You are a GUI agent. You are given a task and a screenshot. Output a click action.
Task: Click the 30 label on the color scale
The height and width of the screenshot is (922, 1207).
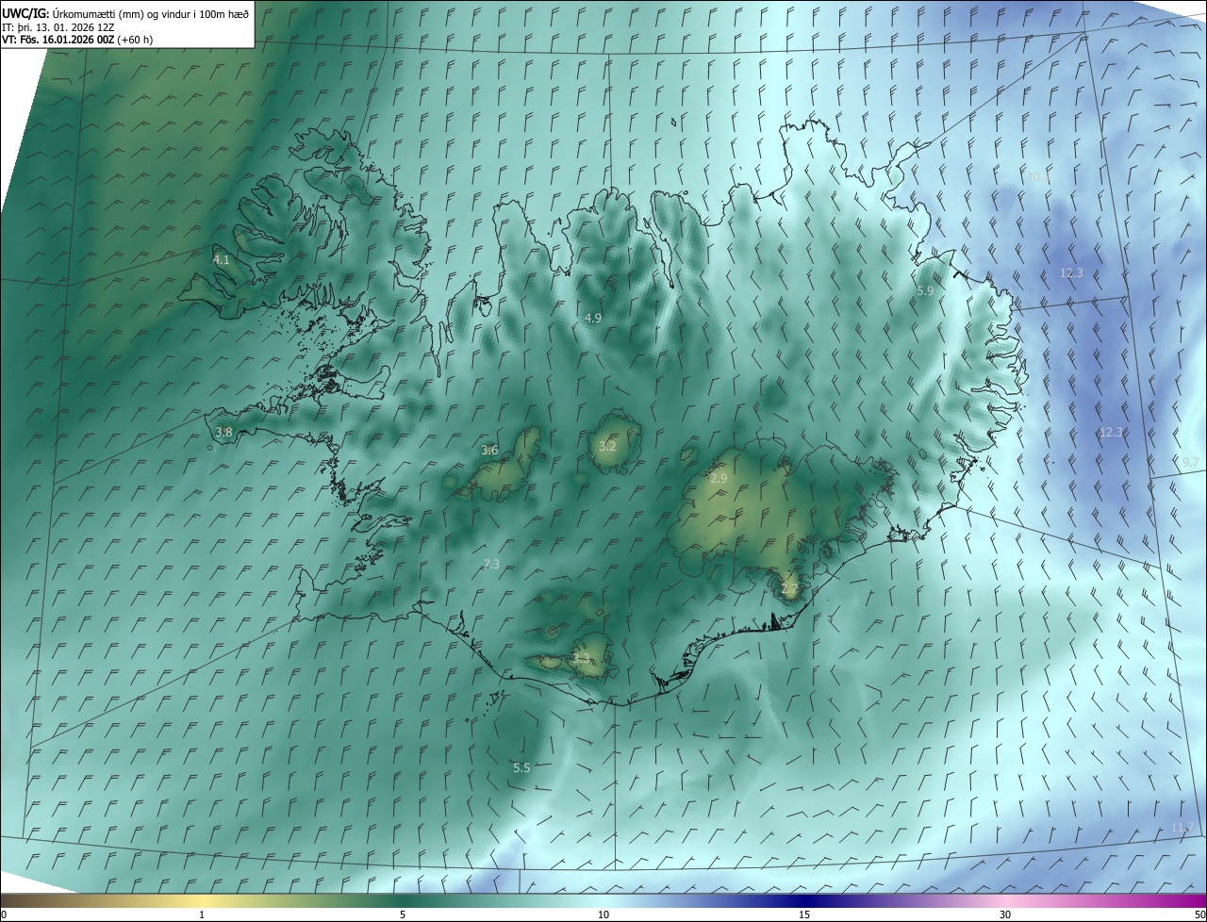(1005, 914)
